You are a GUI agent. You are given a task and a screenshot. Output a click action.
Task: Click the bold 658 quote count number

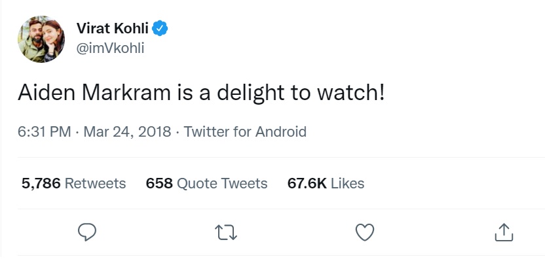(x=159, y=183)
